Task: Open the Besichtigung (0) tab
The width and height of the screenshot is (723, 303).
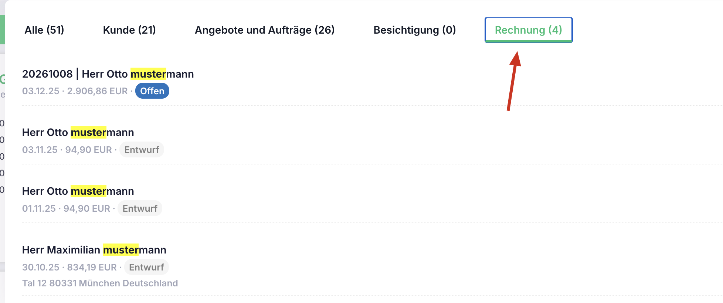Action: 415,30
